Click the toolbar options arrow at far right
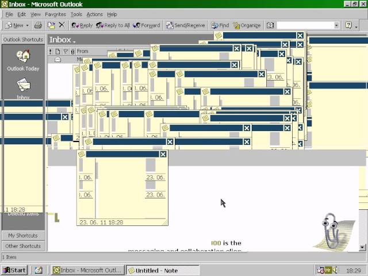The width and height of the screenshot is (368, 276). 356,26
